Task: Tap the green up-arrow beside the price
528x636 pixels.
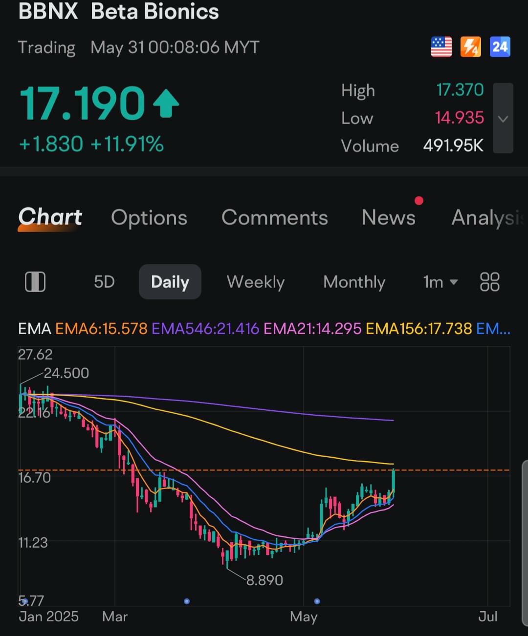Action: pyautogui.click(x=166, y=103)
